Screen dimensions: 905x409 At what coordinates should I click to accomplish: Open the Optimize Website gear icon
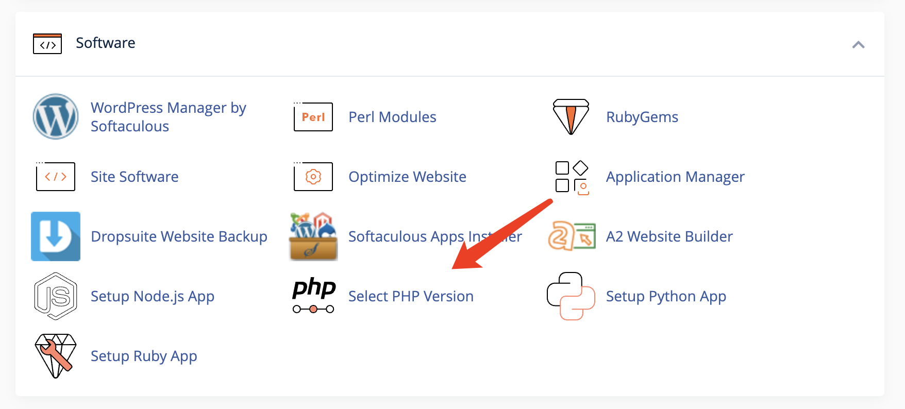[313, 176]
